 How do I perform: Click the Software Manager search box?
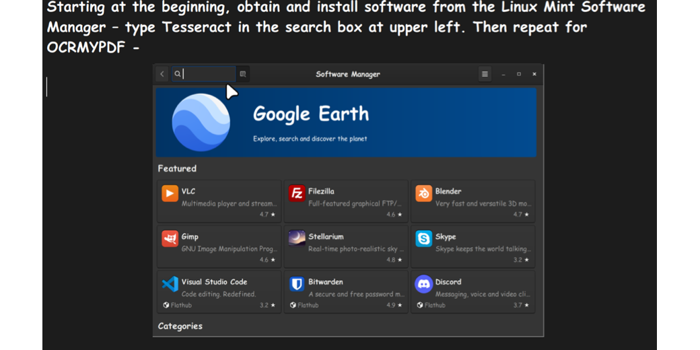pyautogui.click(x=205, y=74)
